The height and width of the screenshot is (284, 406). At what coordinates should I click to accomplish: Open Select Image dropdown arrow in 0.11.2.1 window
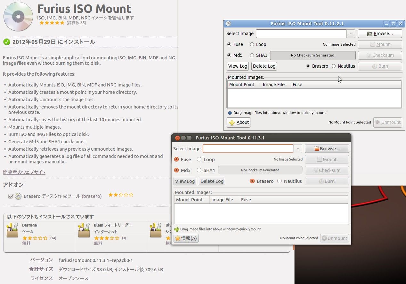point(351,34)
